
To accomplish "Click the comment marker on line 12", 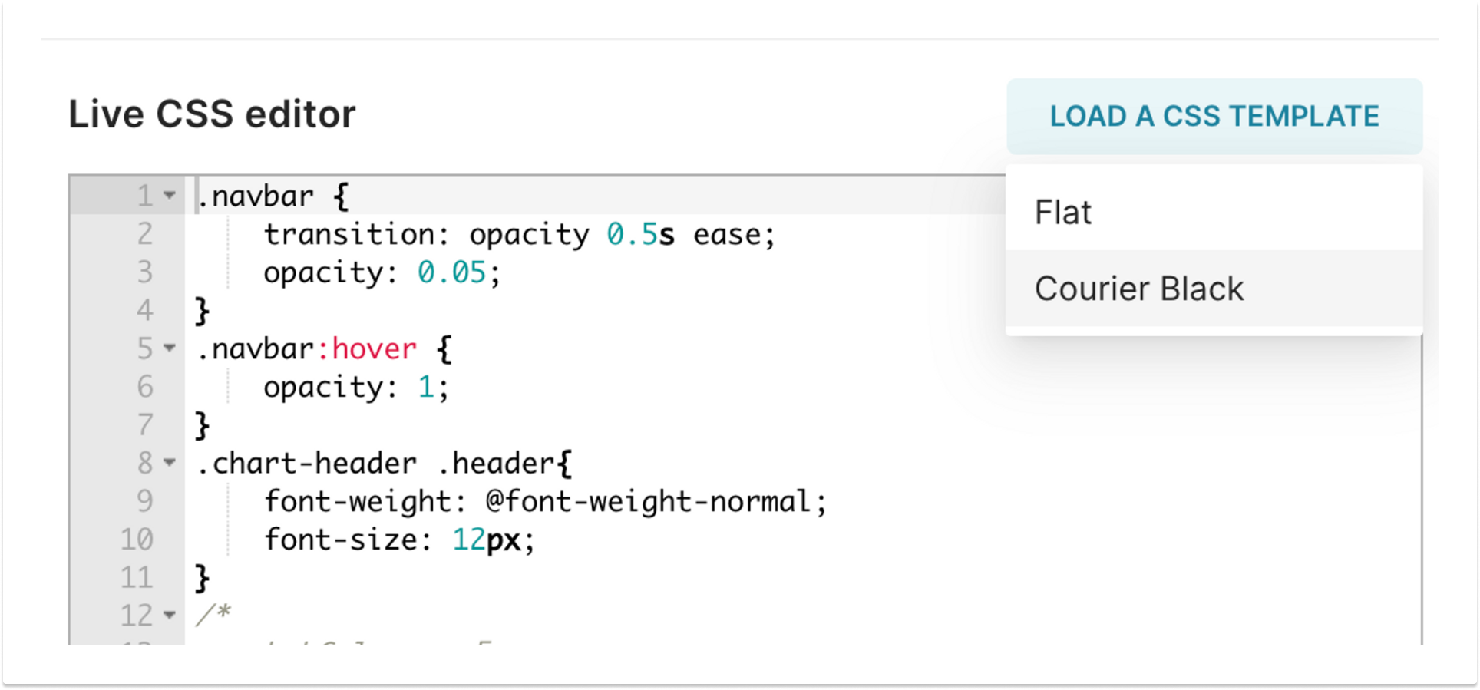I will coord(213,614).
